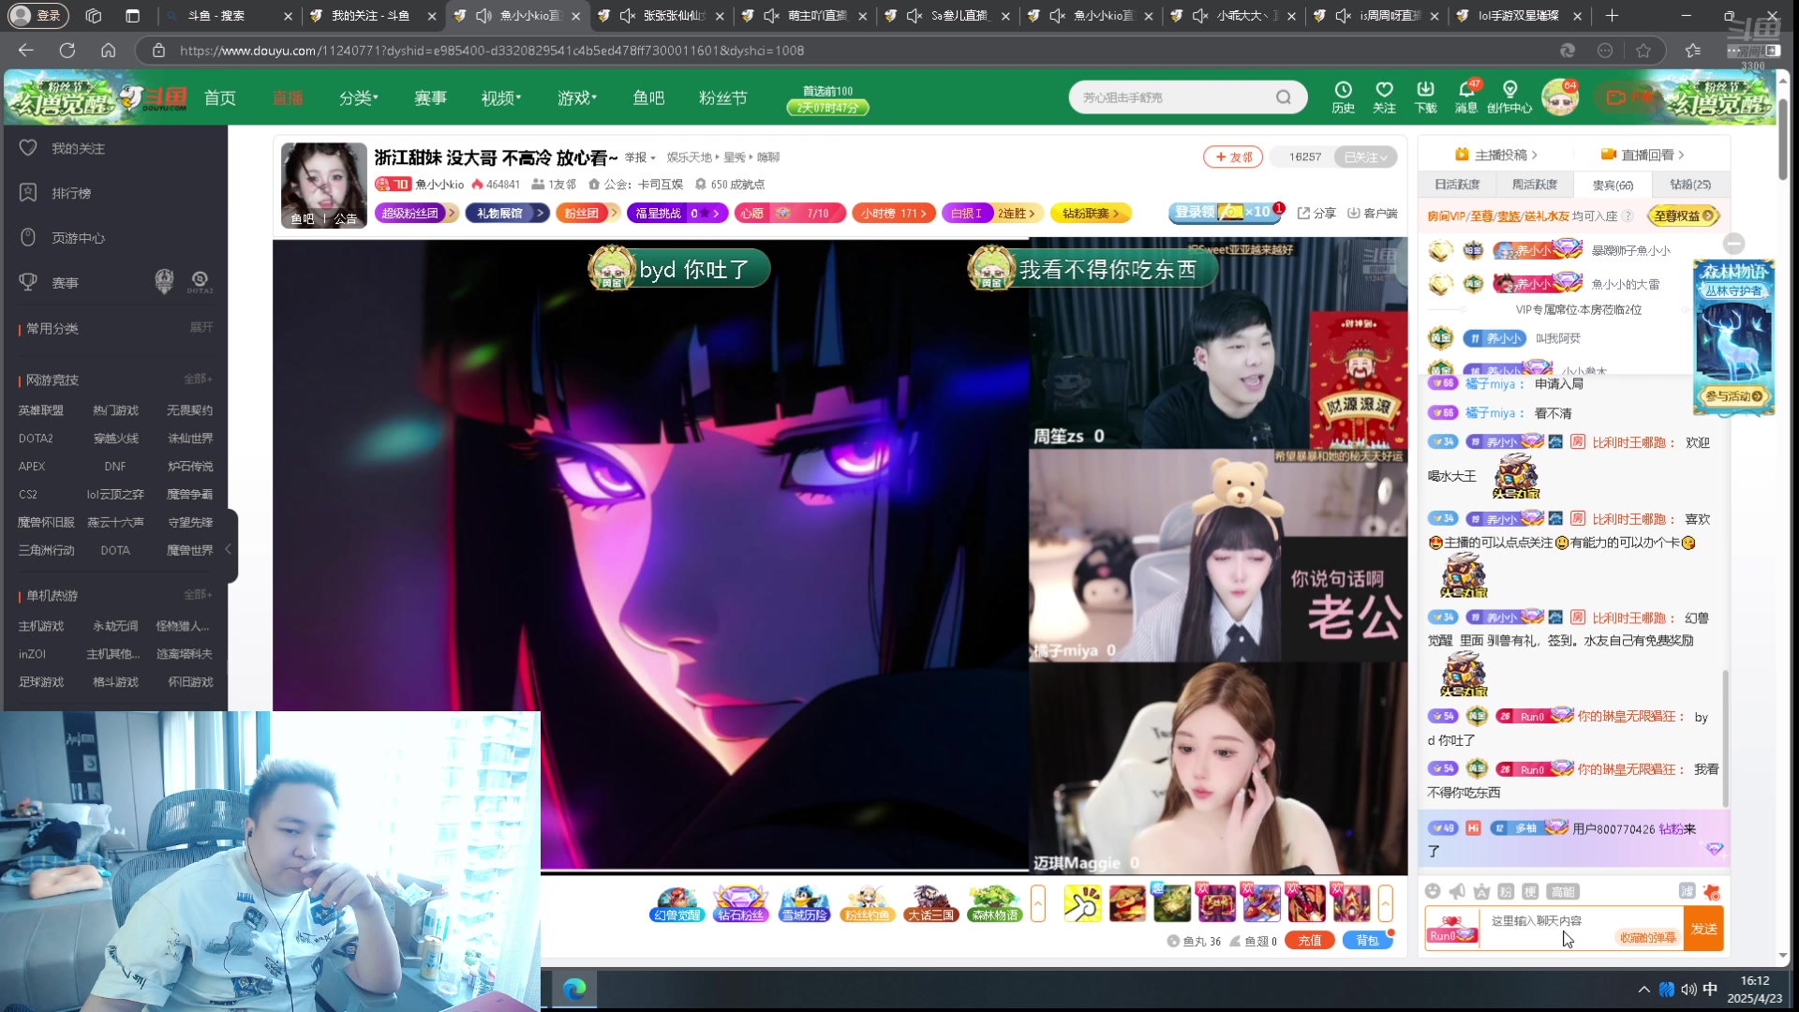The width and height of the screenshot is (1799, 1012).
Task: Switch to the 贵宾(66) tab
Action: tap(1613, 185)
